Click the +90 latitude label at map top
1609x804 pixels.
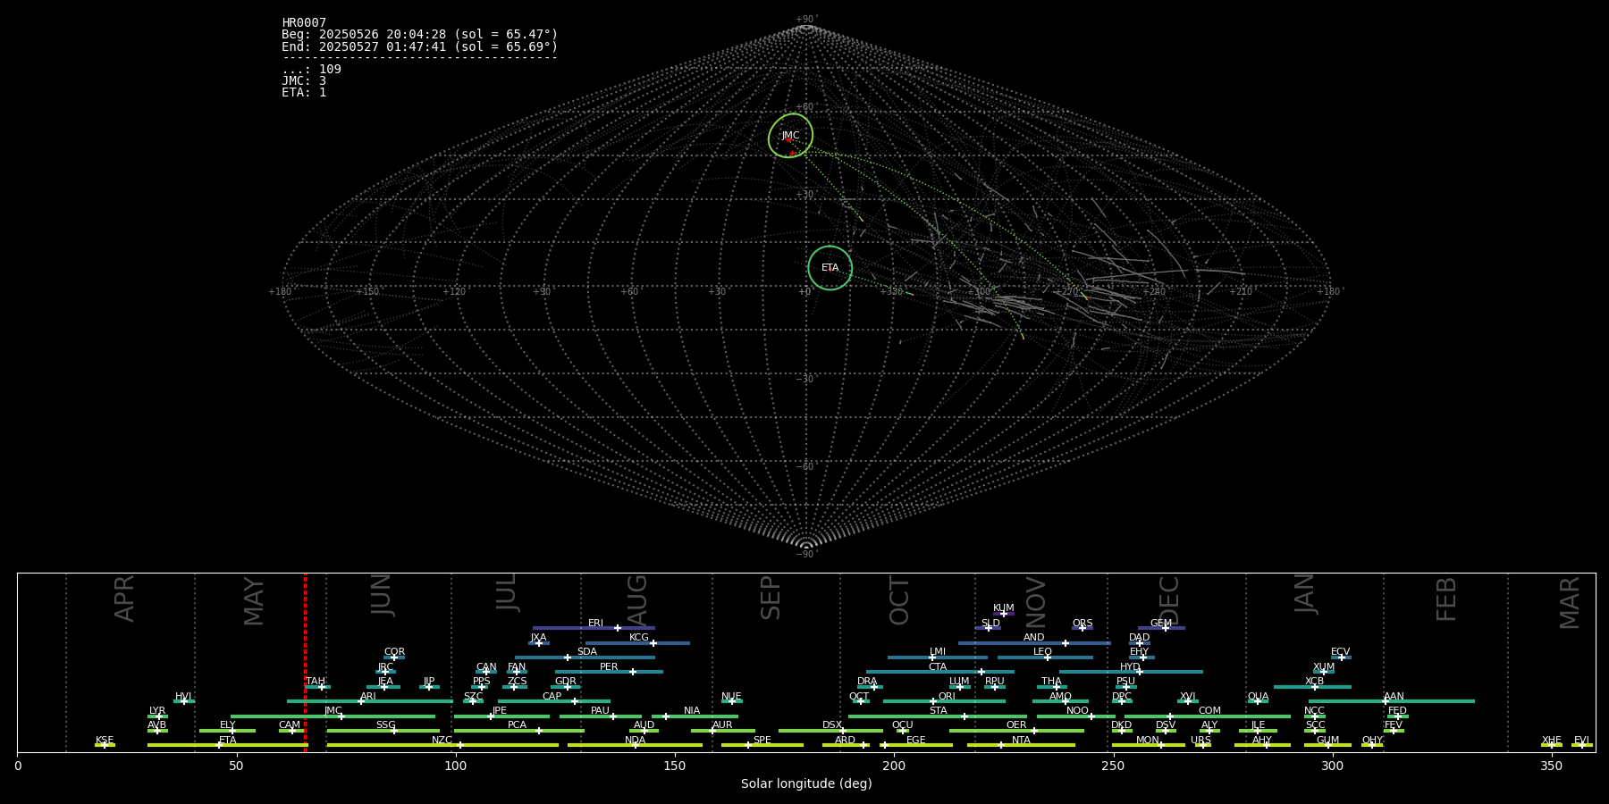(806, 20)
